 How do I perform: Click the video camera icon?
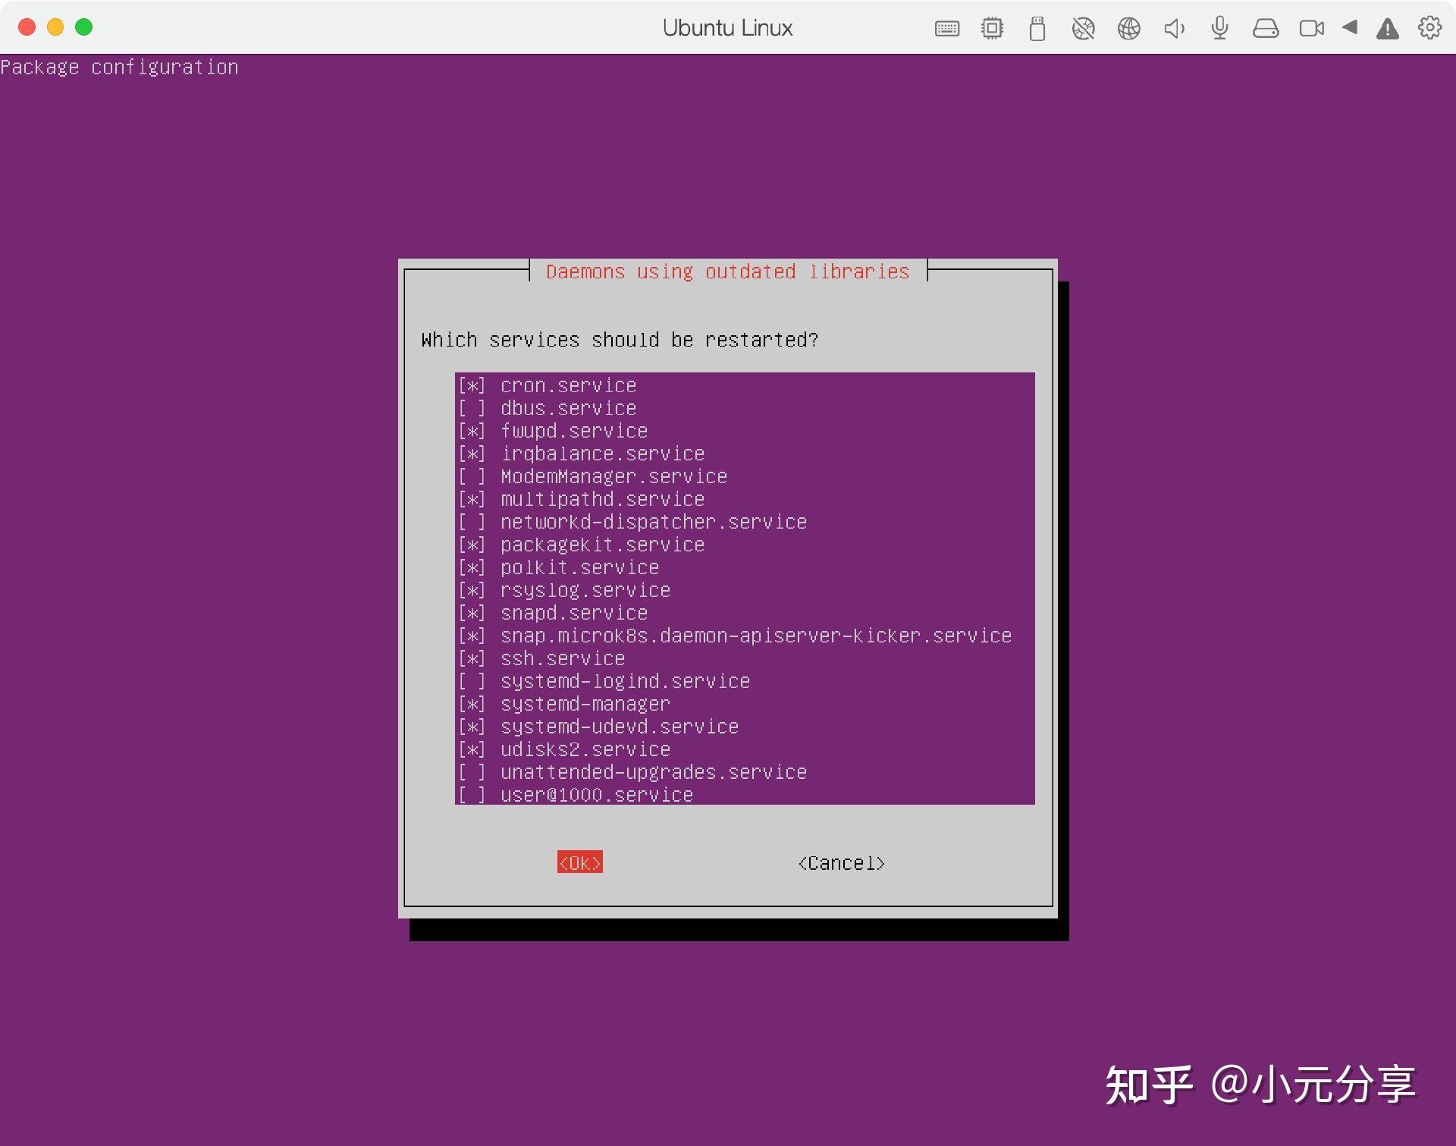point(1311,27)
